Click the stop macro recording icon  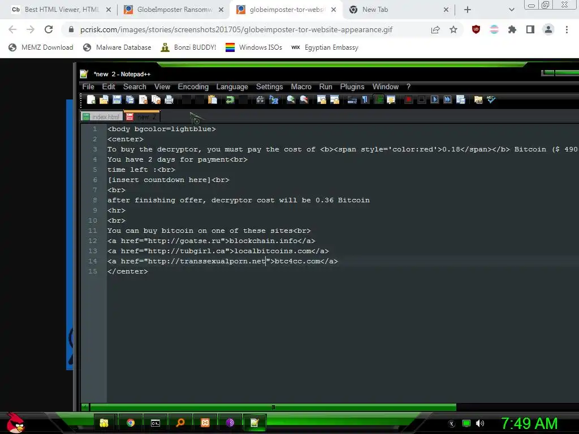(x=421, y=99)
